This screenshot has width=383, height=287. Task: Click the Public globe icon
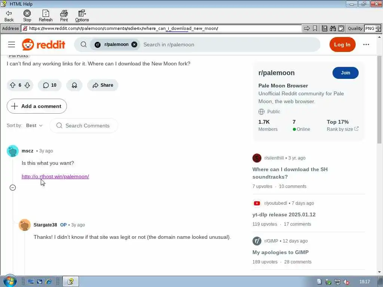coord(261,111)
